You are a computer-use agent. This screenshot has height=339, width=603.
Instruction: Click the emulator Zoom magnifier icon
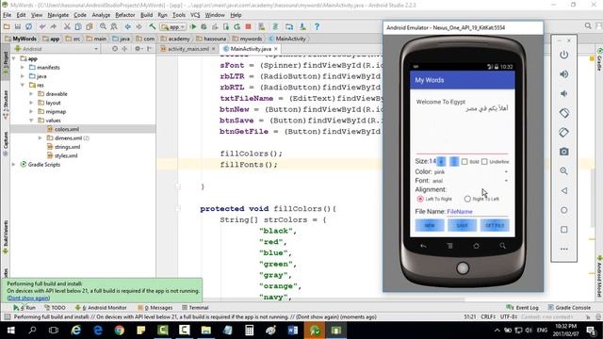click(563, 171)
